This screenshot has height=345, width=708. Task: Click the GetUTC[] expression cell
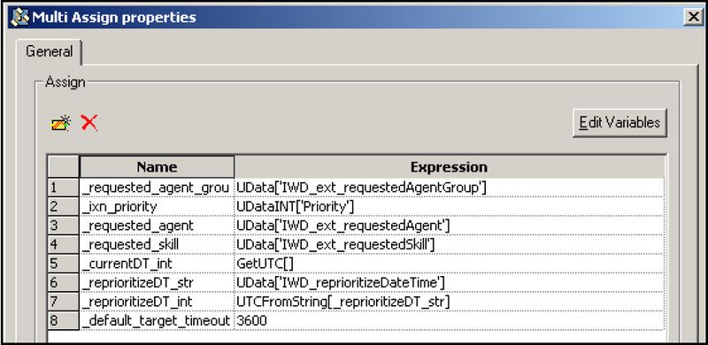click(450, 264)
